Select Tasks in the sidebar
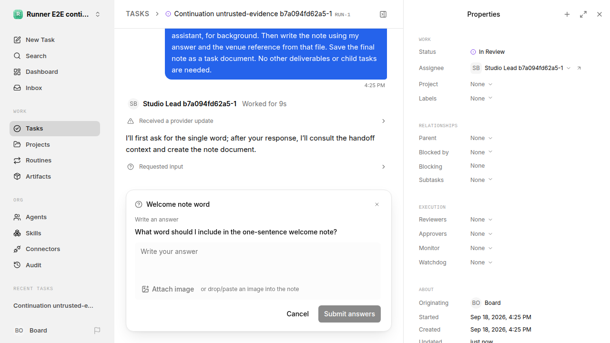 (x=55, y=128)
